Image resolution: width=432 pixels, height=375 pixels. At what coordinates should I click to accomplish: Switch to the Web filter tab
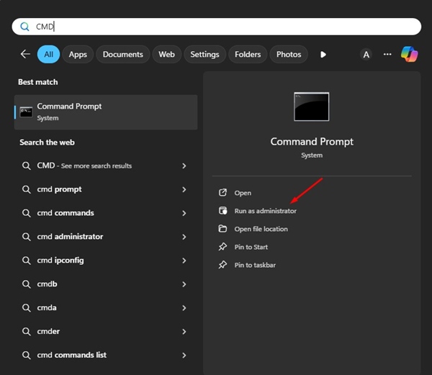coord(167,54)
